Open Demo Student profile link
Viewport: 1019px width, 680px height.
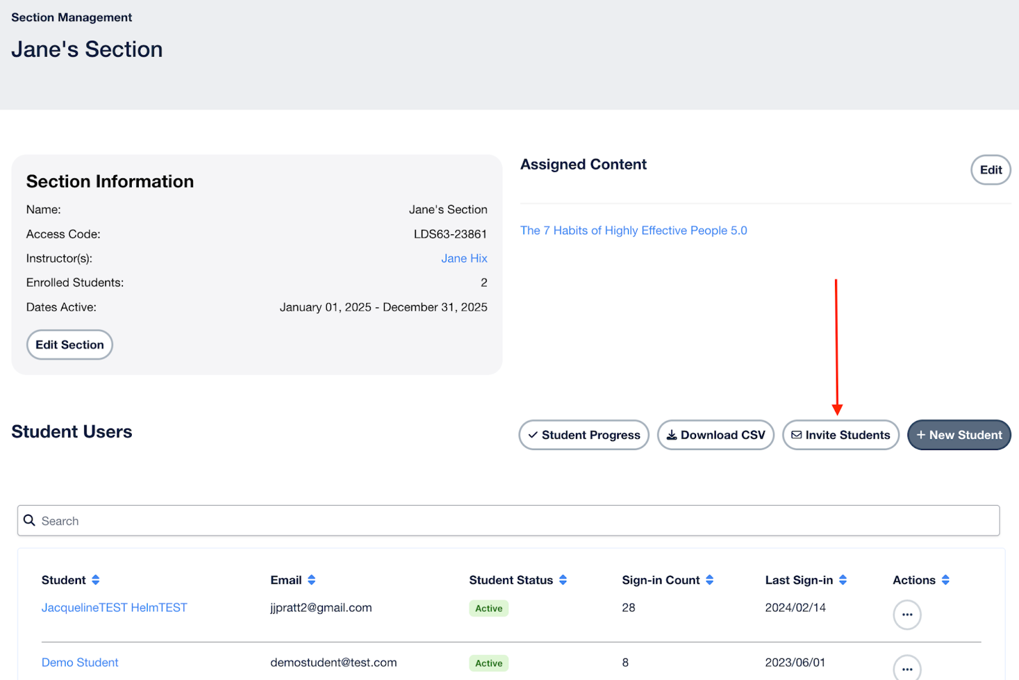(x=80, y=663)
